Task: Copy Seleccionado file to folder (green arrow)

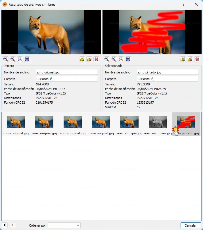Action: point(183,59)
